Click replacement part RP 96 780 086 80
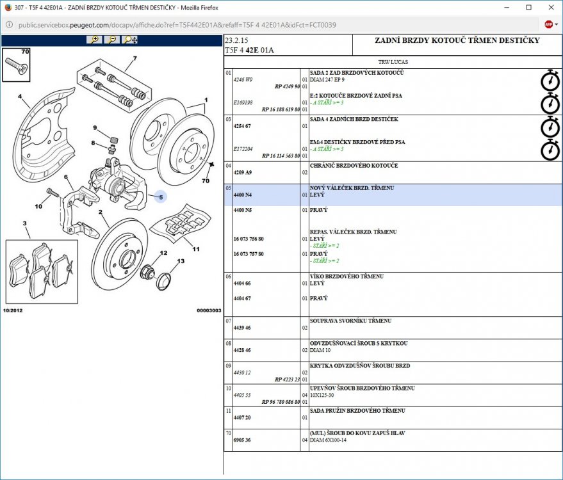563x480 pixels. pos(281,402)
